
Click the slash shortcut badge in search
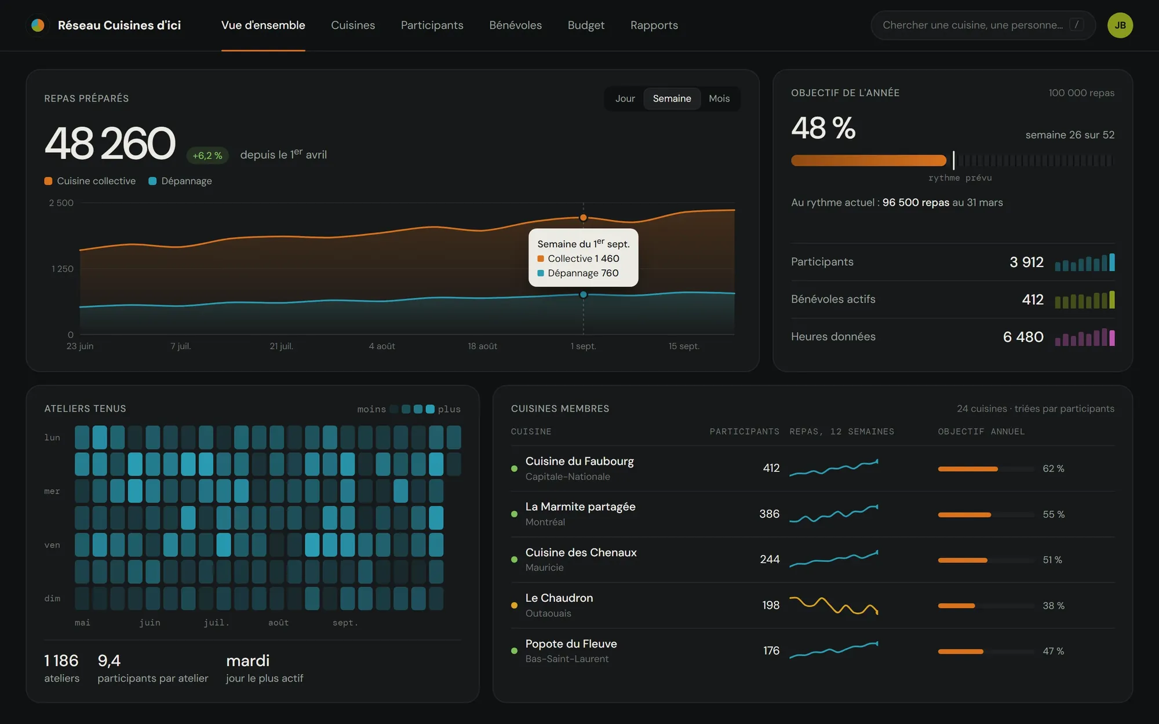[1076, 25]
